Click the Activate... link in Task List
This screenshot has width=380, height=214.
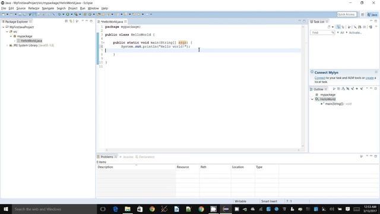point(355,33)
